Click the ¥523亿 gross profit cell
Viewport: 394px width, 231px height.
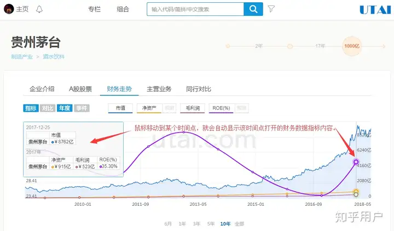tap(85, 166)
